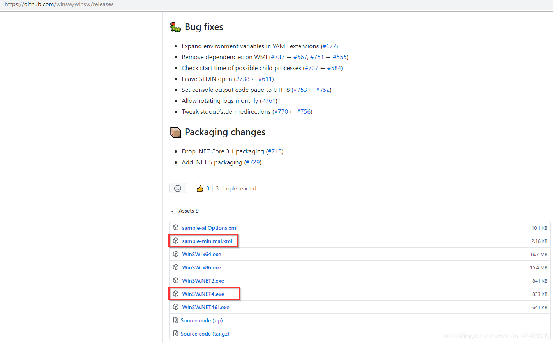
Task: Open #715 link for .NET Core 3.1
Action: pyautogui.click(x=275, y=151)
